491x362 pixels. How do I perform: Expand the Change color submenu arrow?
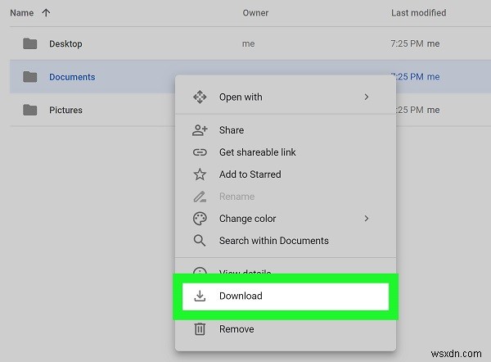pyautogui.click(x=366, y=219)
